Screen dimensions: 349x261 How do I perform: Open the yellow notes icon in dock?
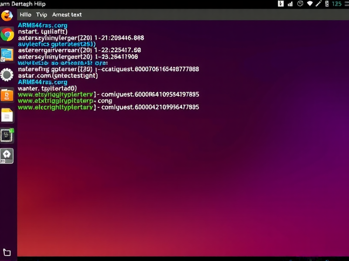7,115
